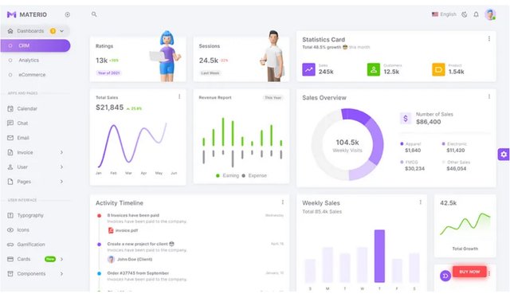Image resolution: width=510 pixels, height=294 pixels.
Task: Click the $21,845 total sales value
Action: (110, 108)
